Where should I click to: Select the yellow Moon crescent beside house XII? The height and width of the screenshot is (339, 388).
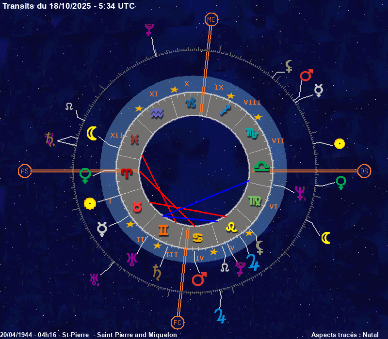[92, 134]
